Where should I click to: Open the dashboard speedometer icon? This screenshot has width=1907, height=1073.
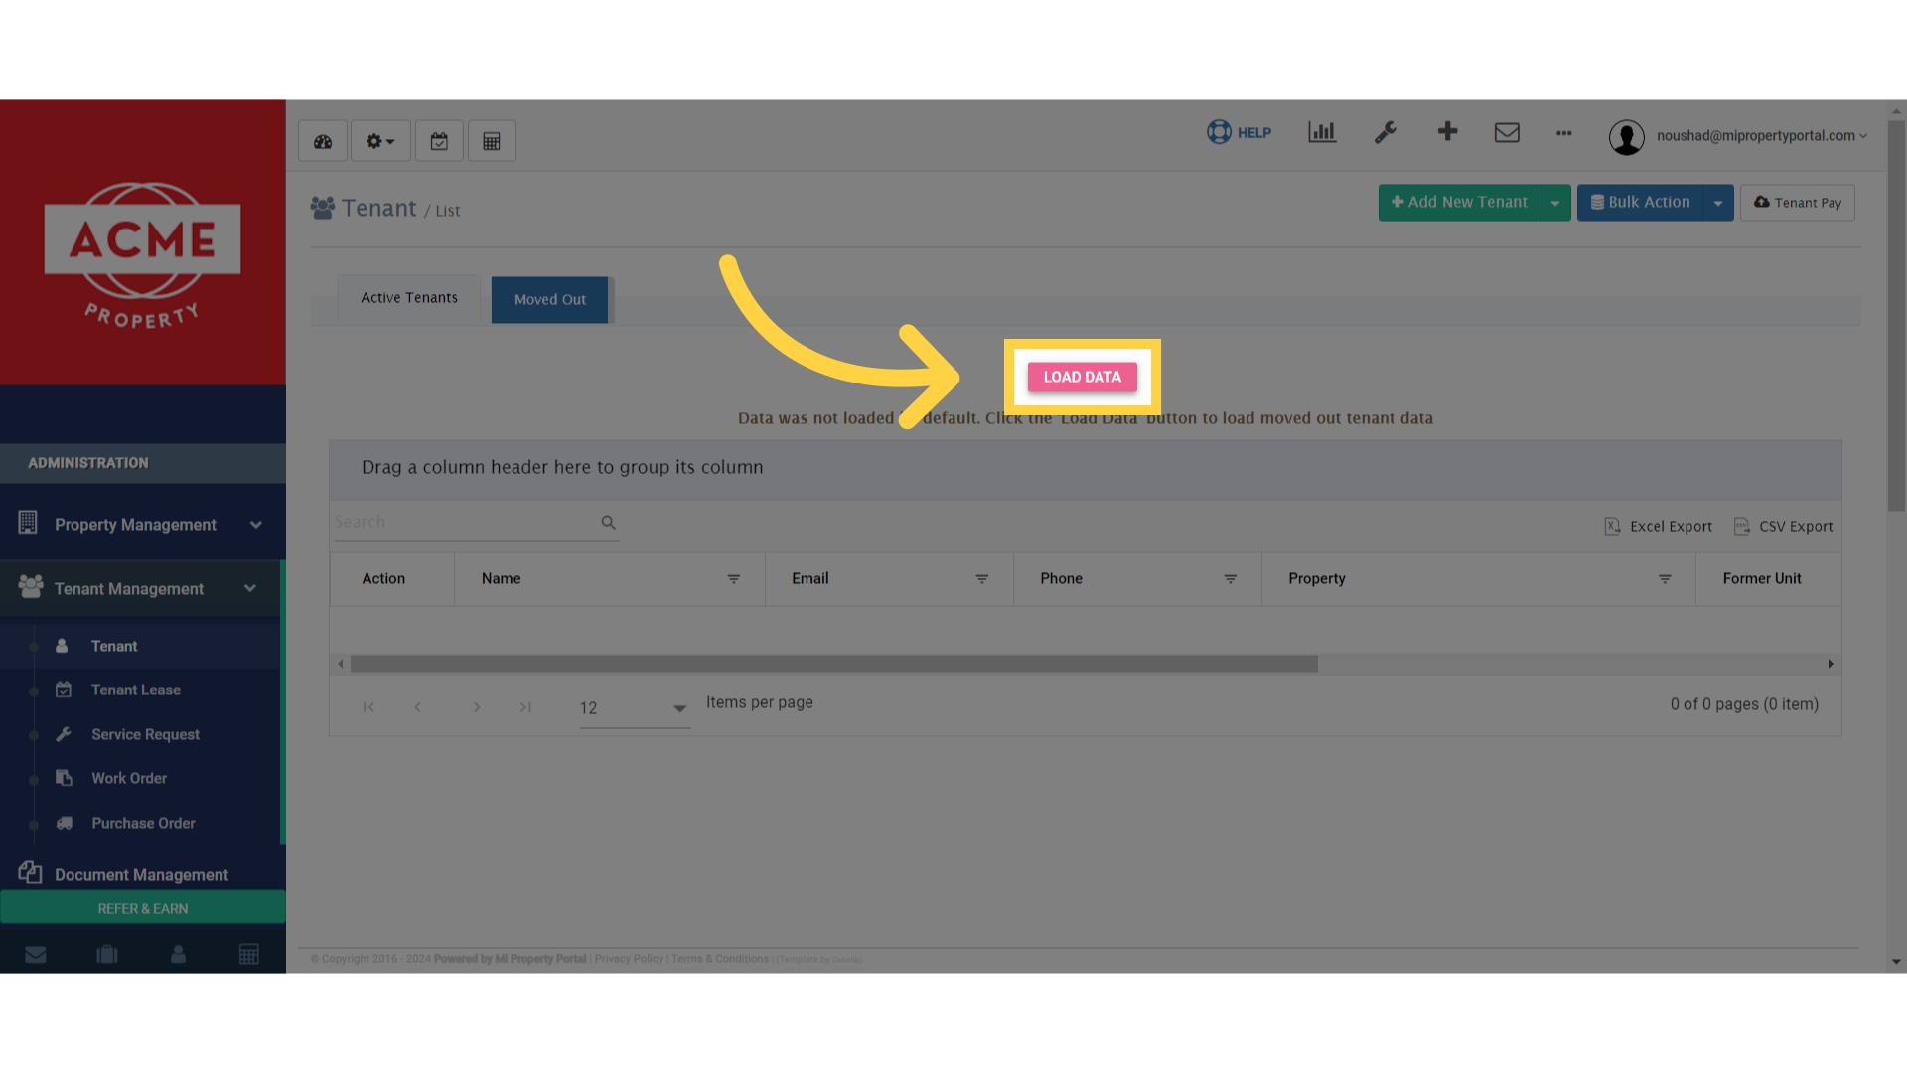(x=323, y=141)
